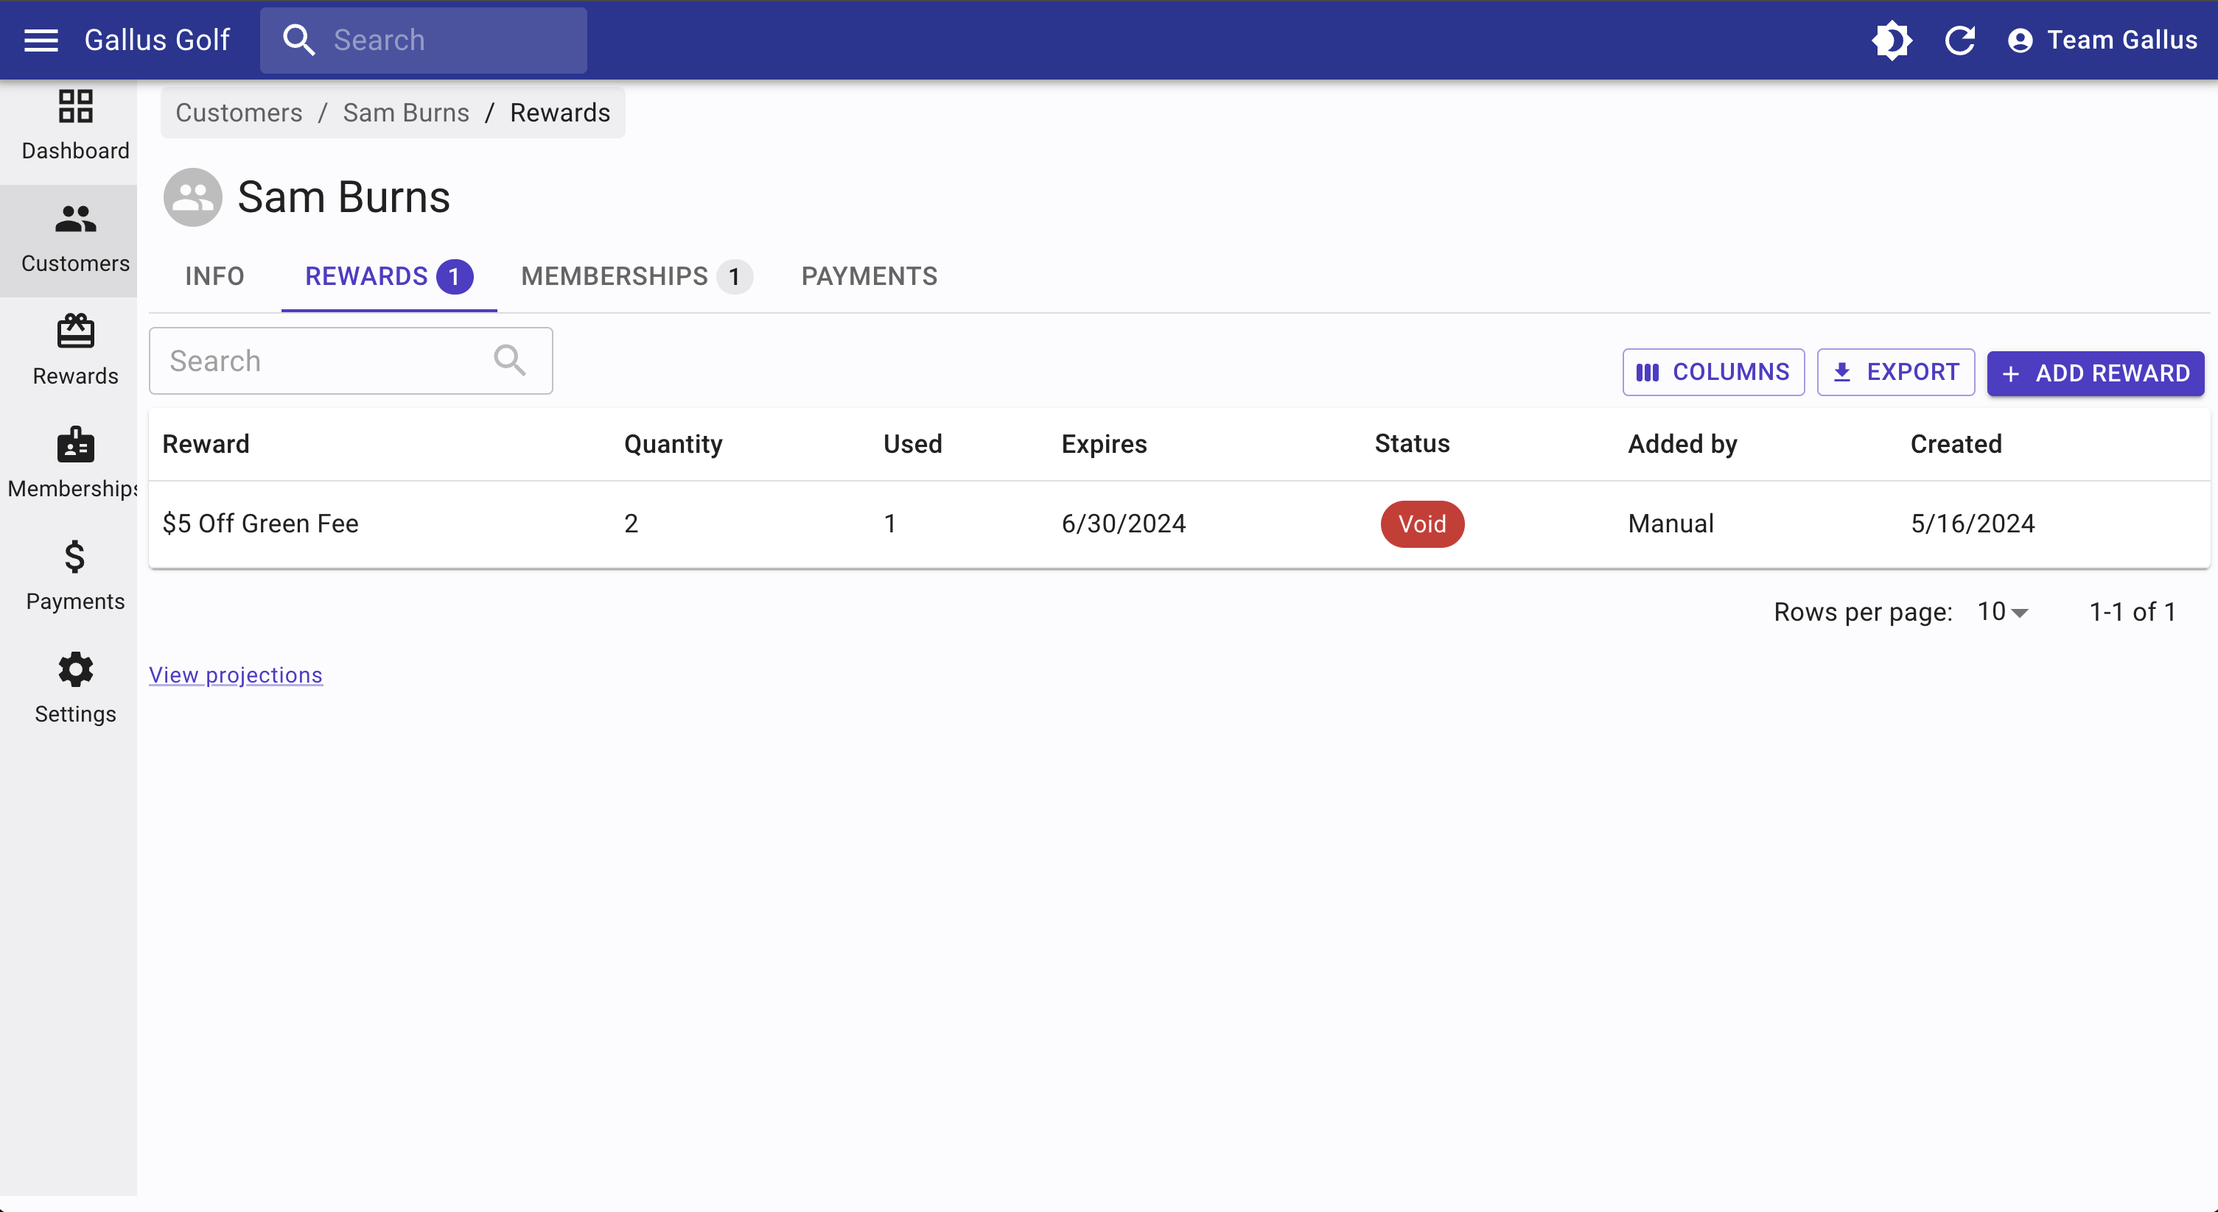Open the View projections link
The width and height of the screenshot is (2218, 1212).
pyautogui.click(x=236, y=675)
